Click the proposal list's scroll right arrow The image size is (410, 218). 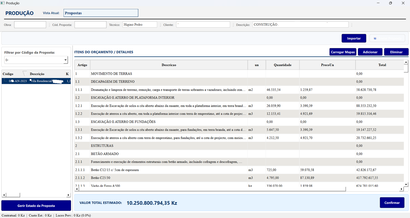pos(68,195)
